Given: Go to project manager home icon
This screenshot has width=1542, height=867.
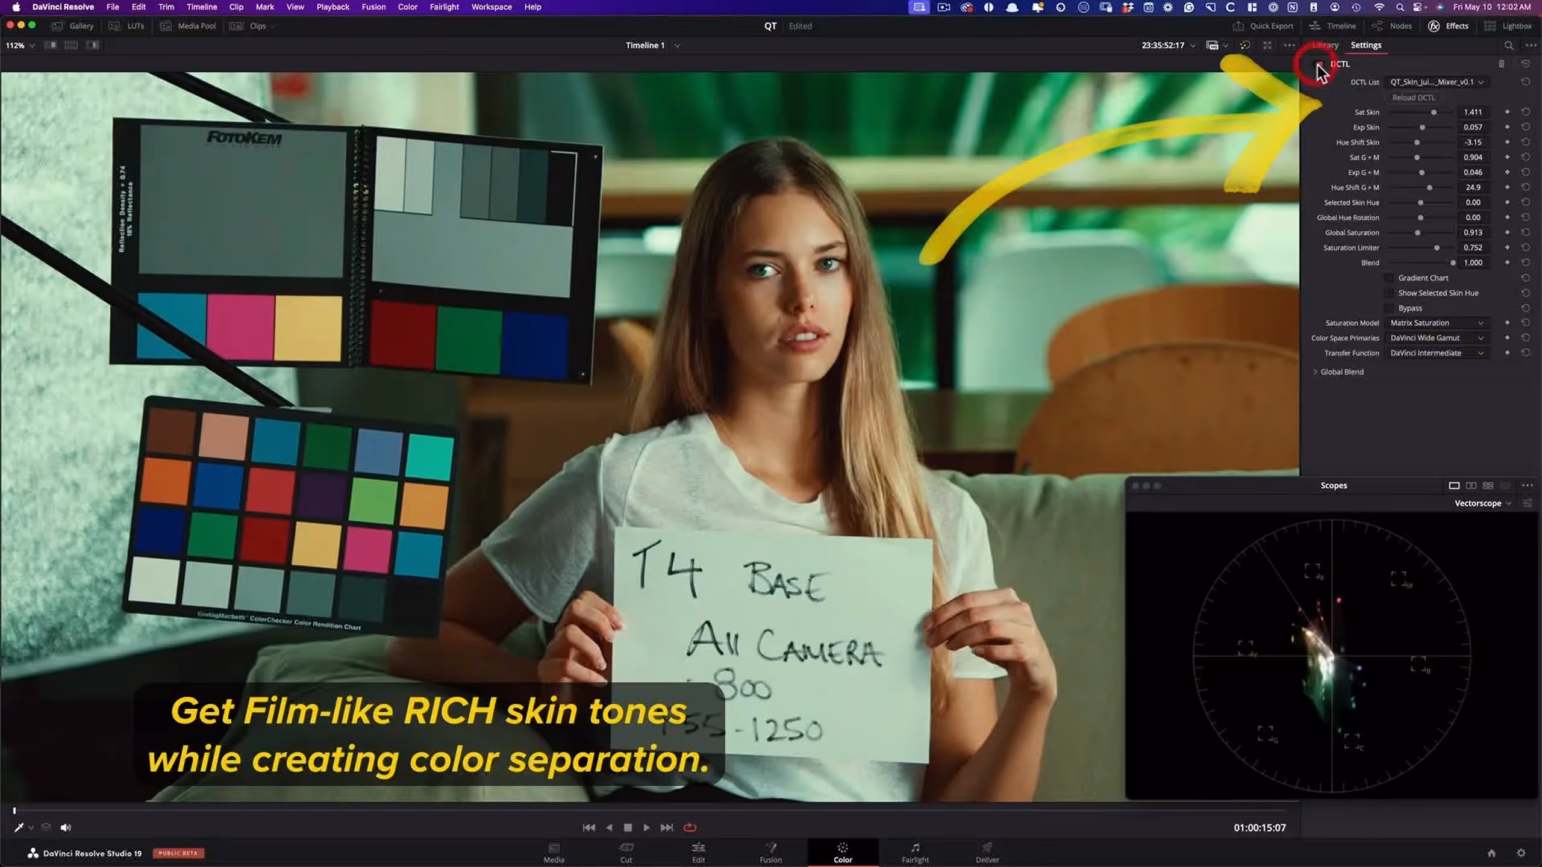Looking at the screenshot, I should pos(1491,853).
